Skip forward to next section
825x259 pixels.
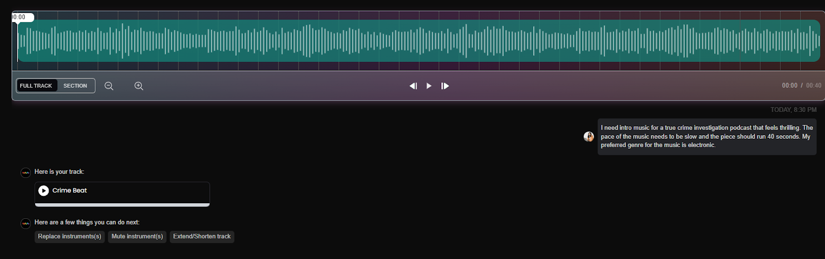(445, 86)
